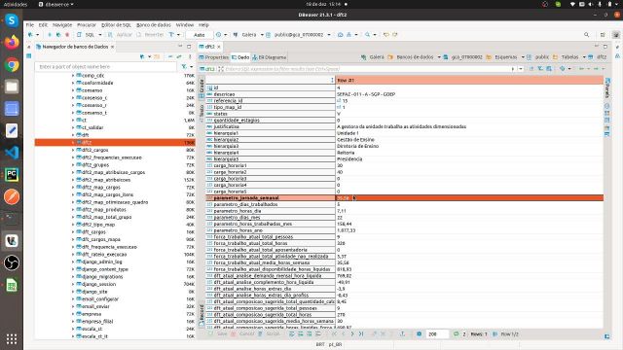
Task: Click the global search icon at toolbar right
Action: [586, 35]
